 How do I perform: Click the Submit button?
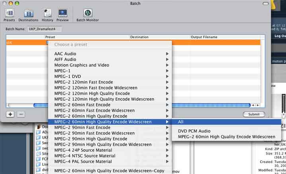(x=254, y=114)
